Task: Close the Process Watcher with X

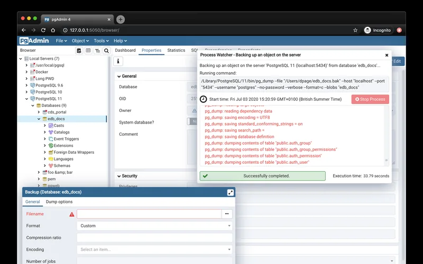Action: [x=387, y=55]
